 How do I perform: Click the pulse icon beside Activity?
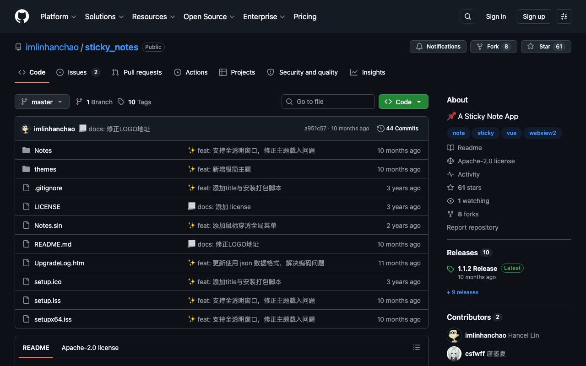pos(450,174)
